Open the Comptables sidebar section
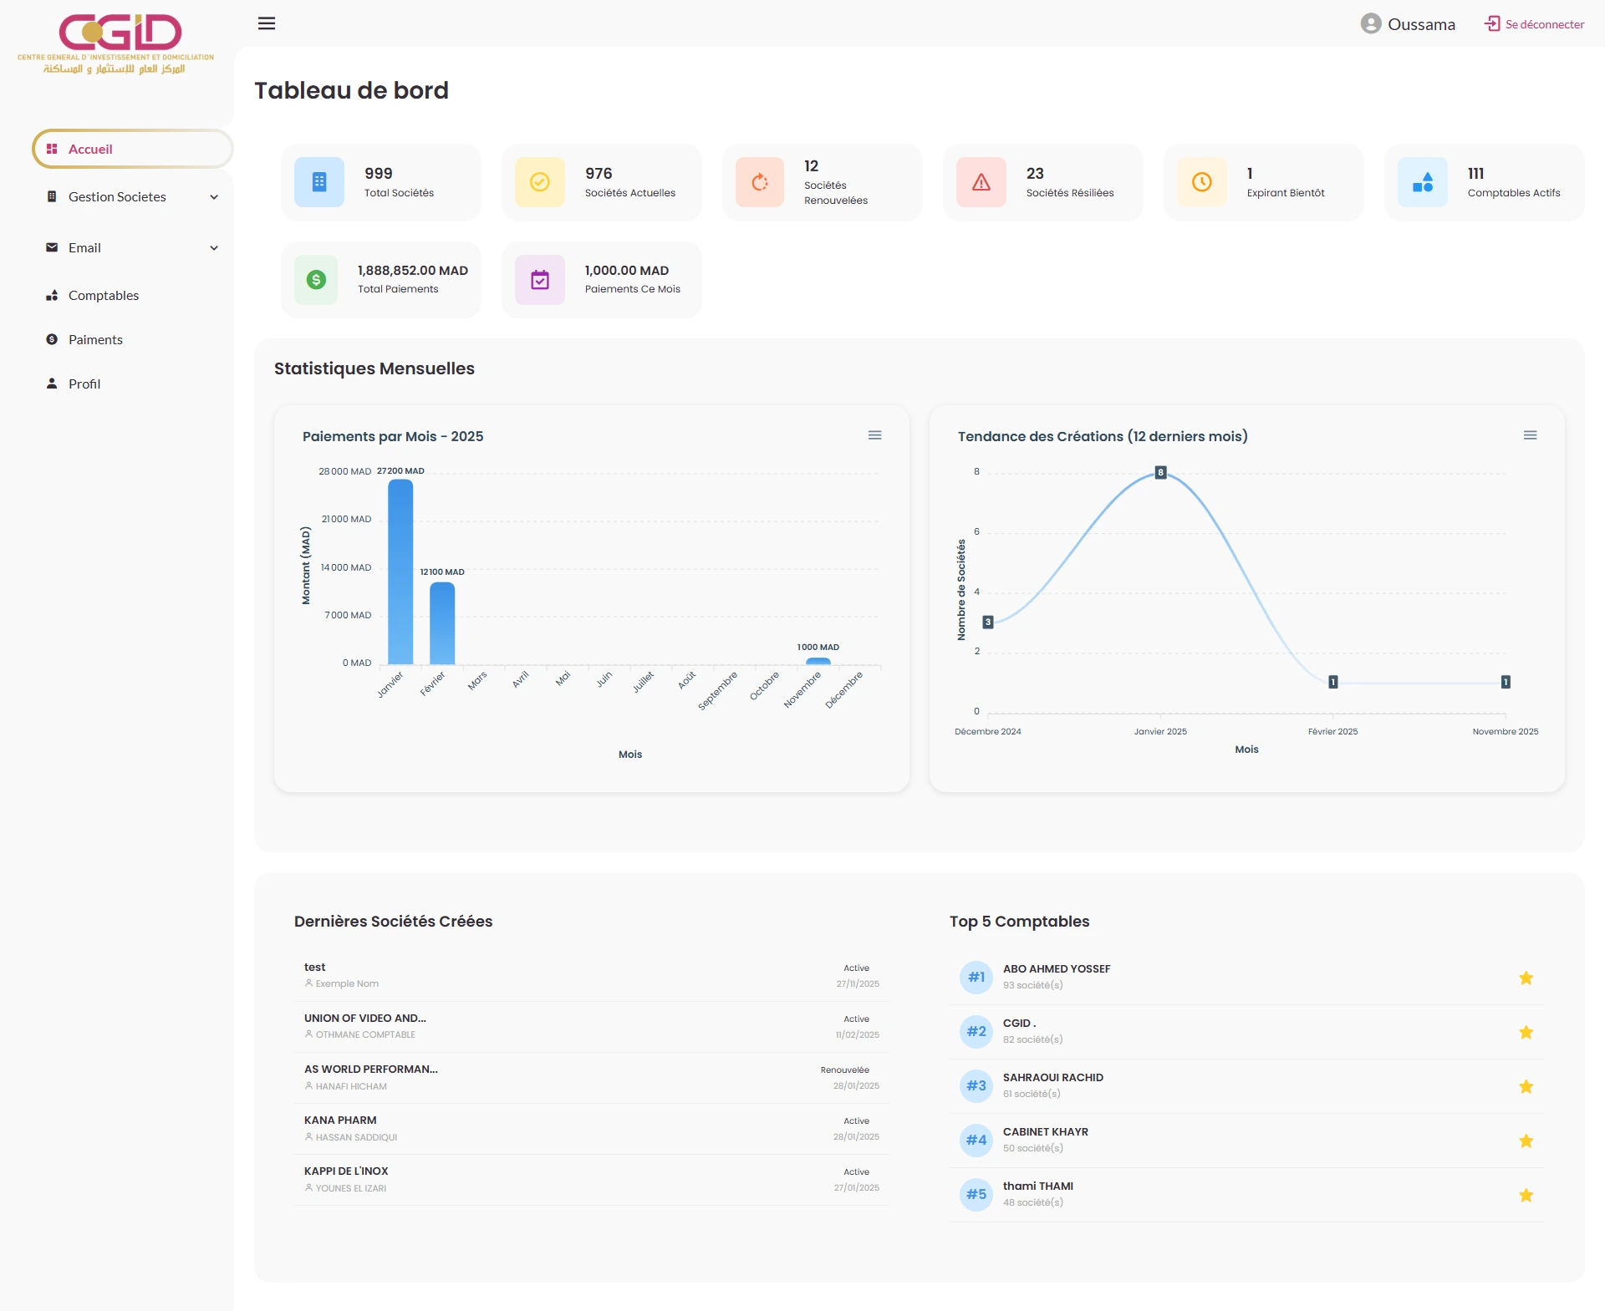This screenshot has width=1605, height=1311. coord(103,295)
